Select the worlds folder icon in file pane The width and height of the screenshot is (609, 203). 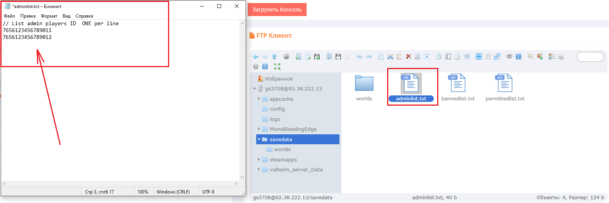click(364, 83)
